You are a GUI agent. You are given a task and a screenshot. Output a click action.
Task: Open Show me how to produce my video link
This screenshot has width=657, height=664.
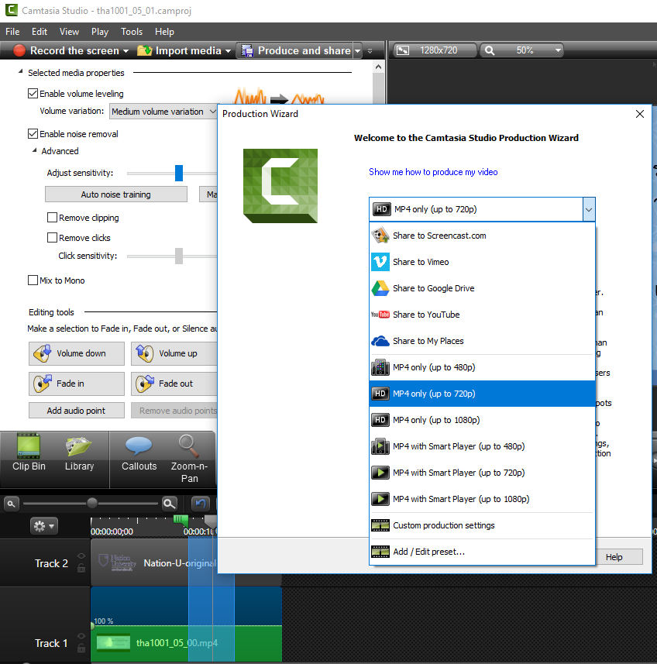click(433, 172)
